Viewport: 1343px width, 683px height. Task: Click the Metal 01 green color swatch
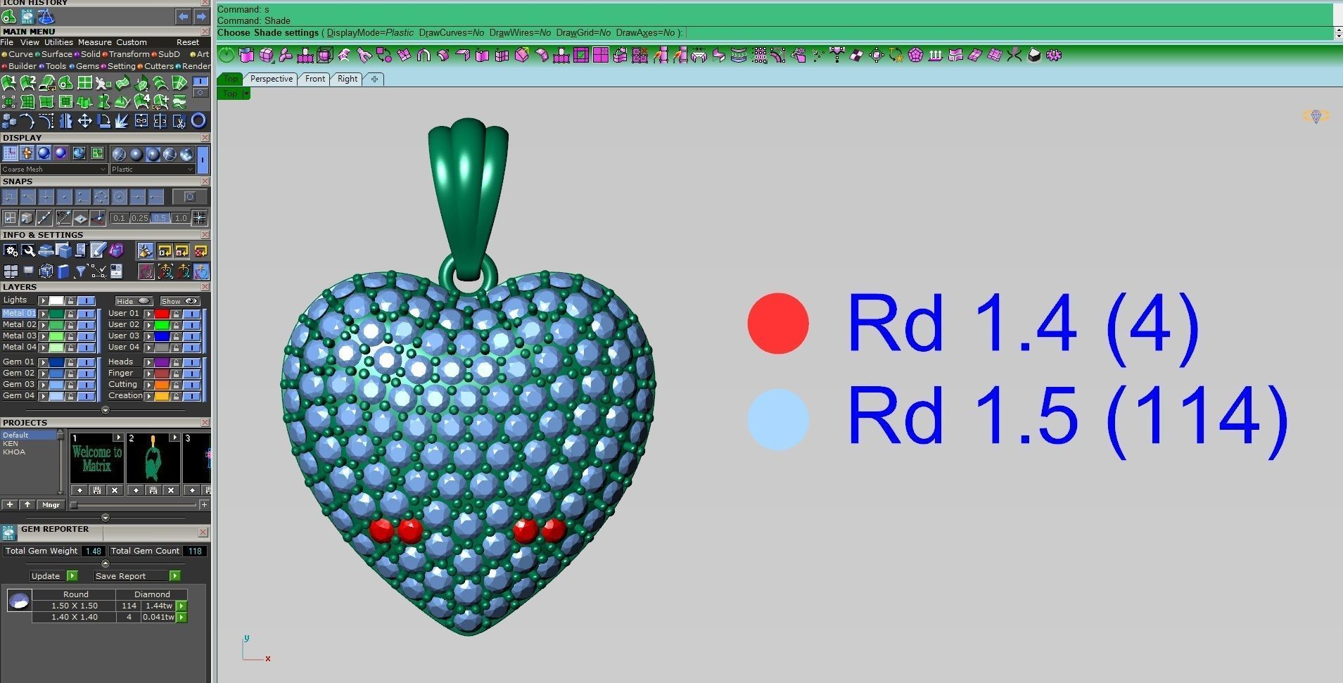pyautogui.click(x=57, y=314)
